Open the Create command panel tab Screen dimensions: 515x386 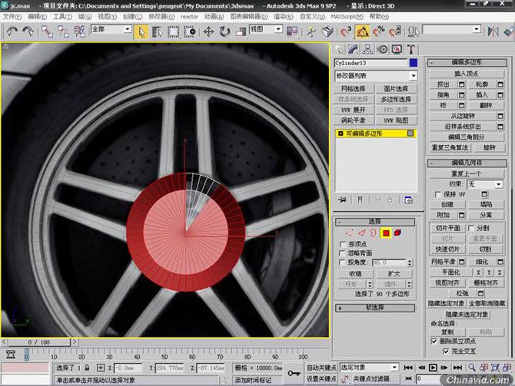339,50
